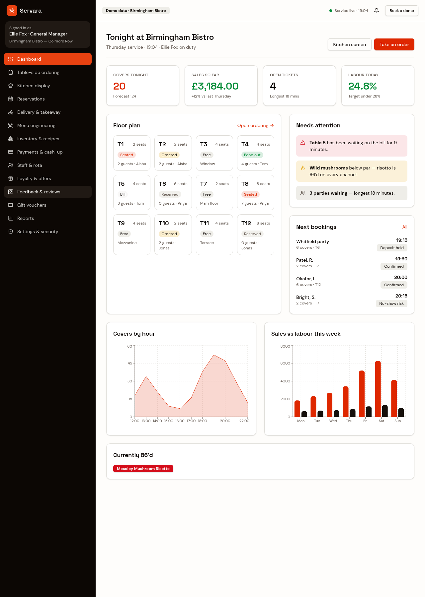
Task: Open table T4 Food out card
Action: coord(256,153)
